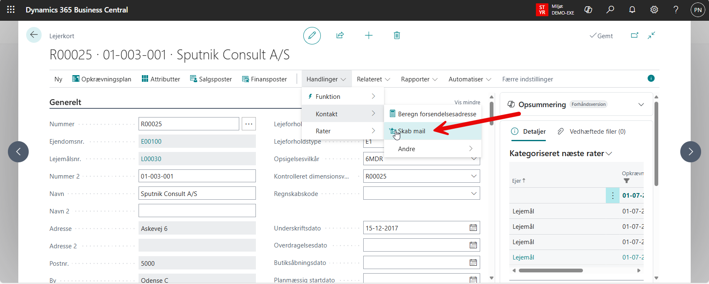Open the Regnskabskode dropdown
This screenshot has height=284, width=709.
473,193
